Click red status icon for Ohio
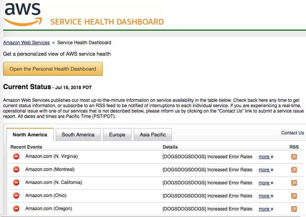Viewport: 306px width, 217px height. [16, 195]
